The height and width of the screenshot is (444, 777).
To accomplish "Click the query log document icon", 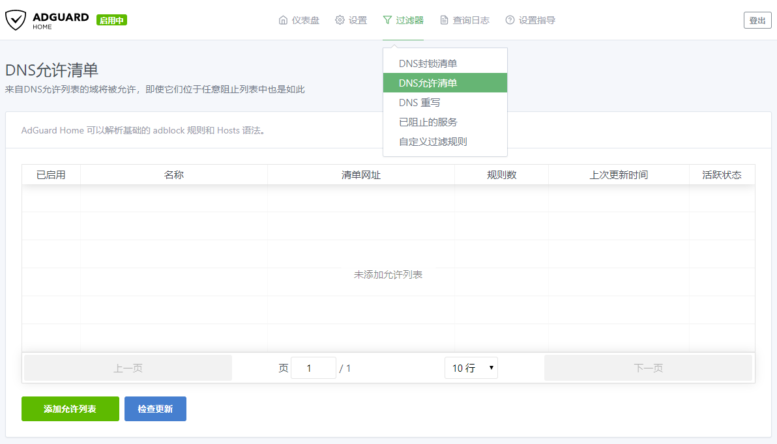I will click(444, 20).
